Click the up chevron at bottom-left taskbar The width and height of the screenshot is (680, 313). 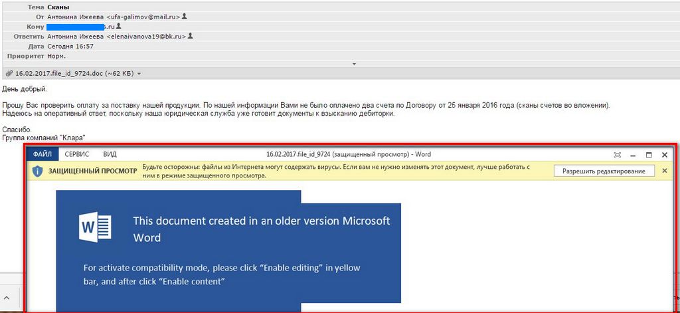click(7, 297)
